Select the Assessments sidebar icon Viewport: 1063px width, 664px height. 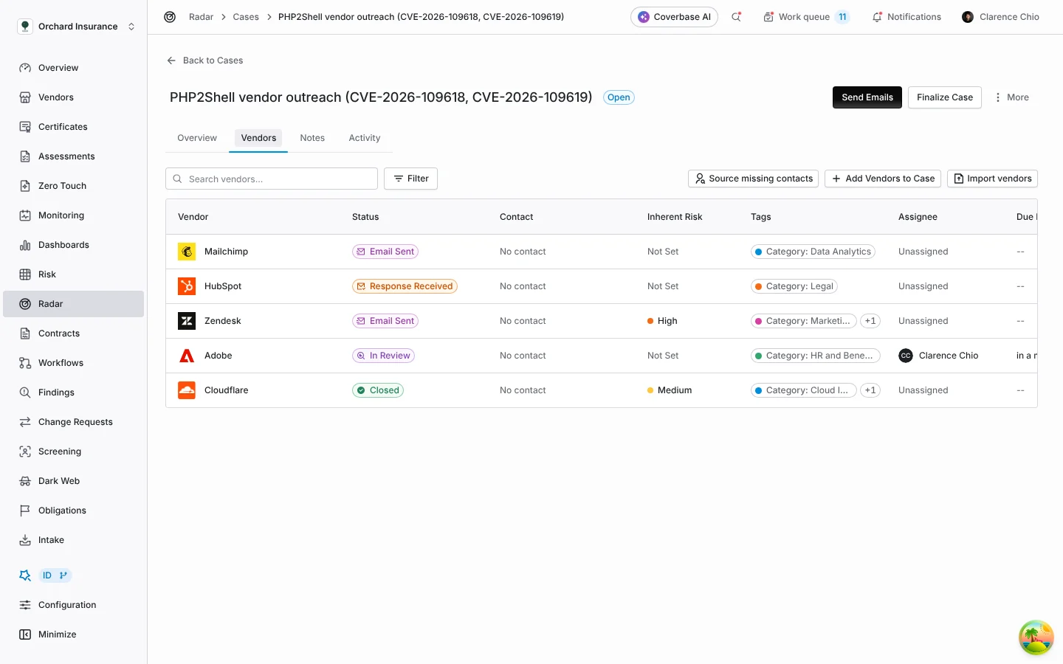click(x=25, y=156)
